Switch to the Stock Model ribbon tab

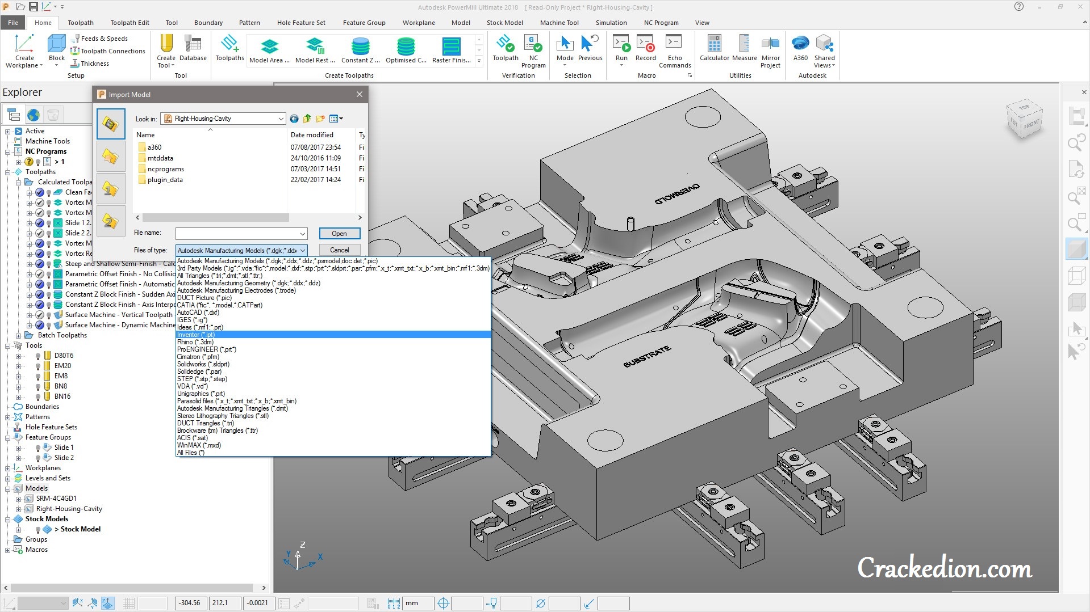504,23
